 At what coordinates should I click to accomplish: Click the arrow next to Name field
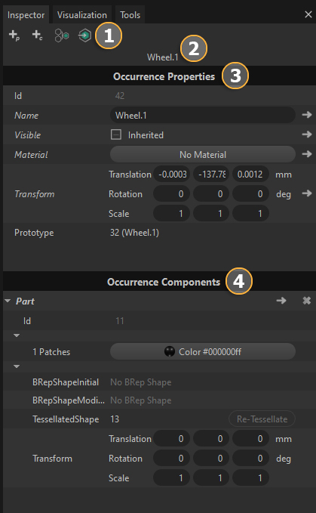(306, 115)
